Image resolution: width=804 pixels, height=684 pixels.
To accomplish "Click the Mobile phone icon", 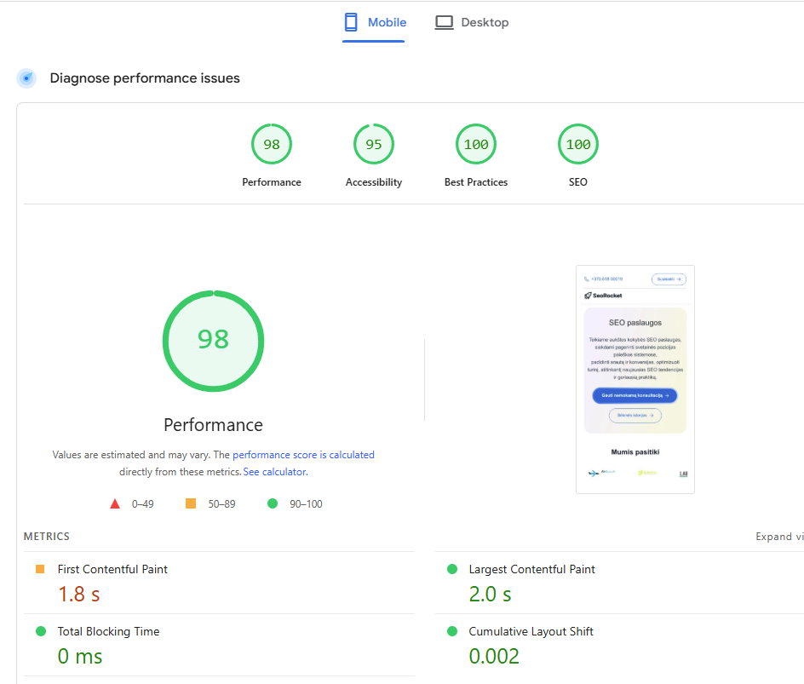I will [x=349, y=21].
